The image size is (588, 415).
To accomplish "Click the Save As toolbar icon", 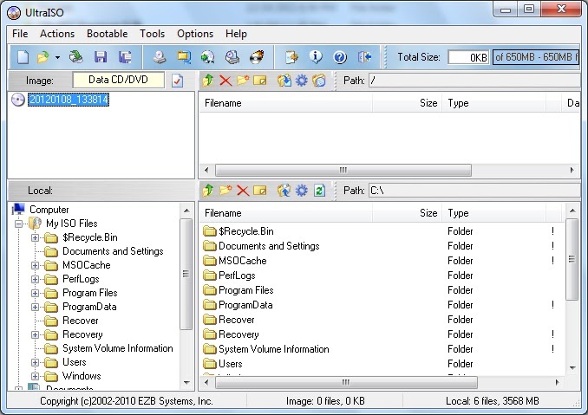I will coord(125,57).
